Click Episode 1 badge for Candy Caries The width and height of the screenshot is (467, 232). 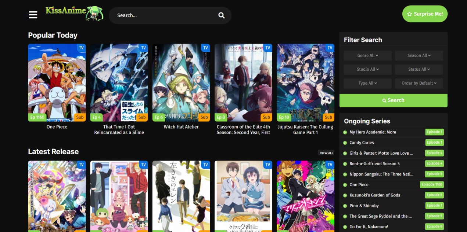[x=434, y=142]
